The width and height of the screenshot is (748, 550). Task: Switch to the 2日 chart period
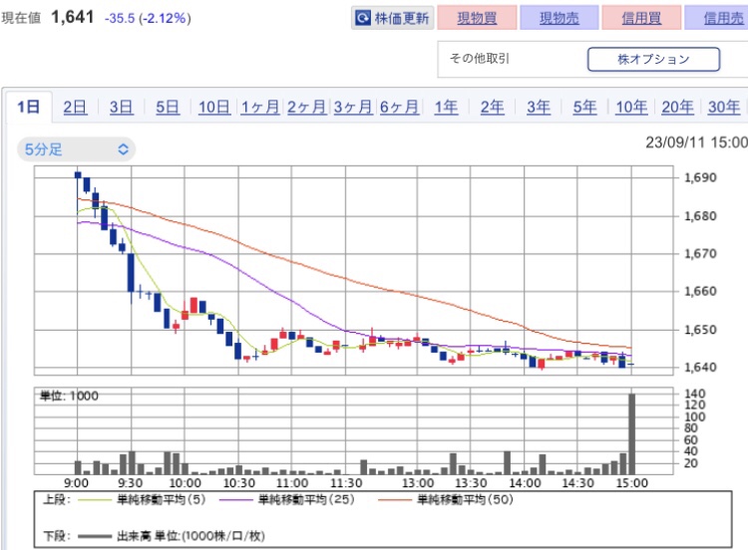(75, 107)
